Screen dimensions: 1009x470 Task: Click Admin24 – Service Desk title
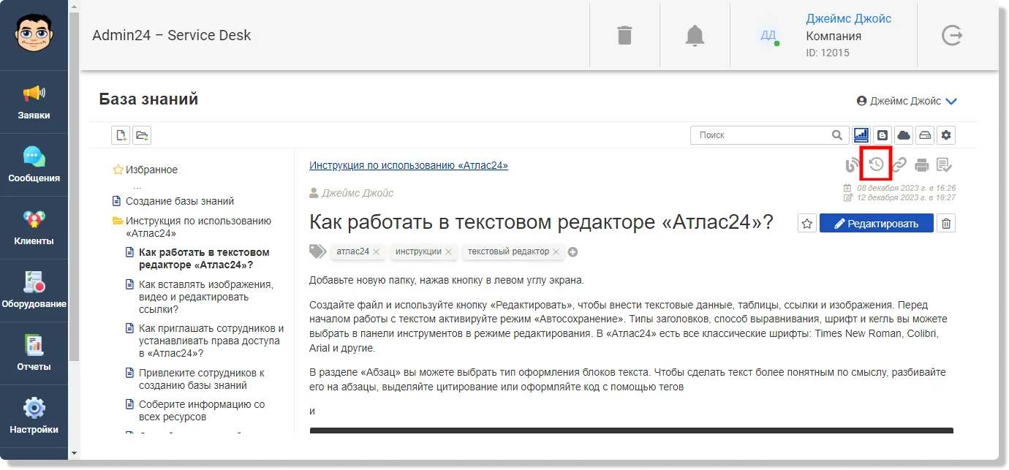(172, 35)
